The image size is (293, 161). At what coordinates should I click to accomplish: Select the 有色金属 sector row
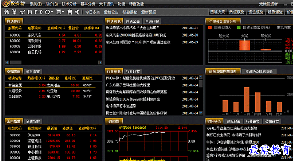coord(50,85)
